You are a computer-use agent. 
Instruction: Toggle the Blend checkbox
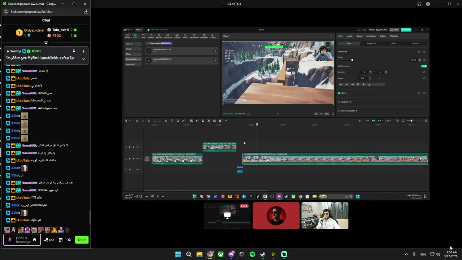click(339, 93)
